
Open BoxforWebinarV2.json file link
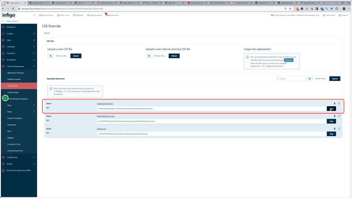coord(106,116)
